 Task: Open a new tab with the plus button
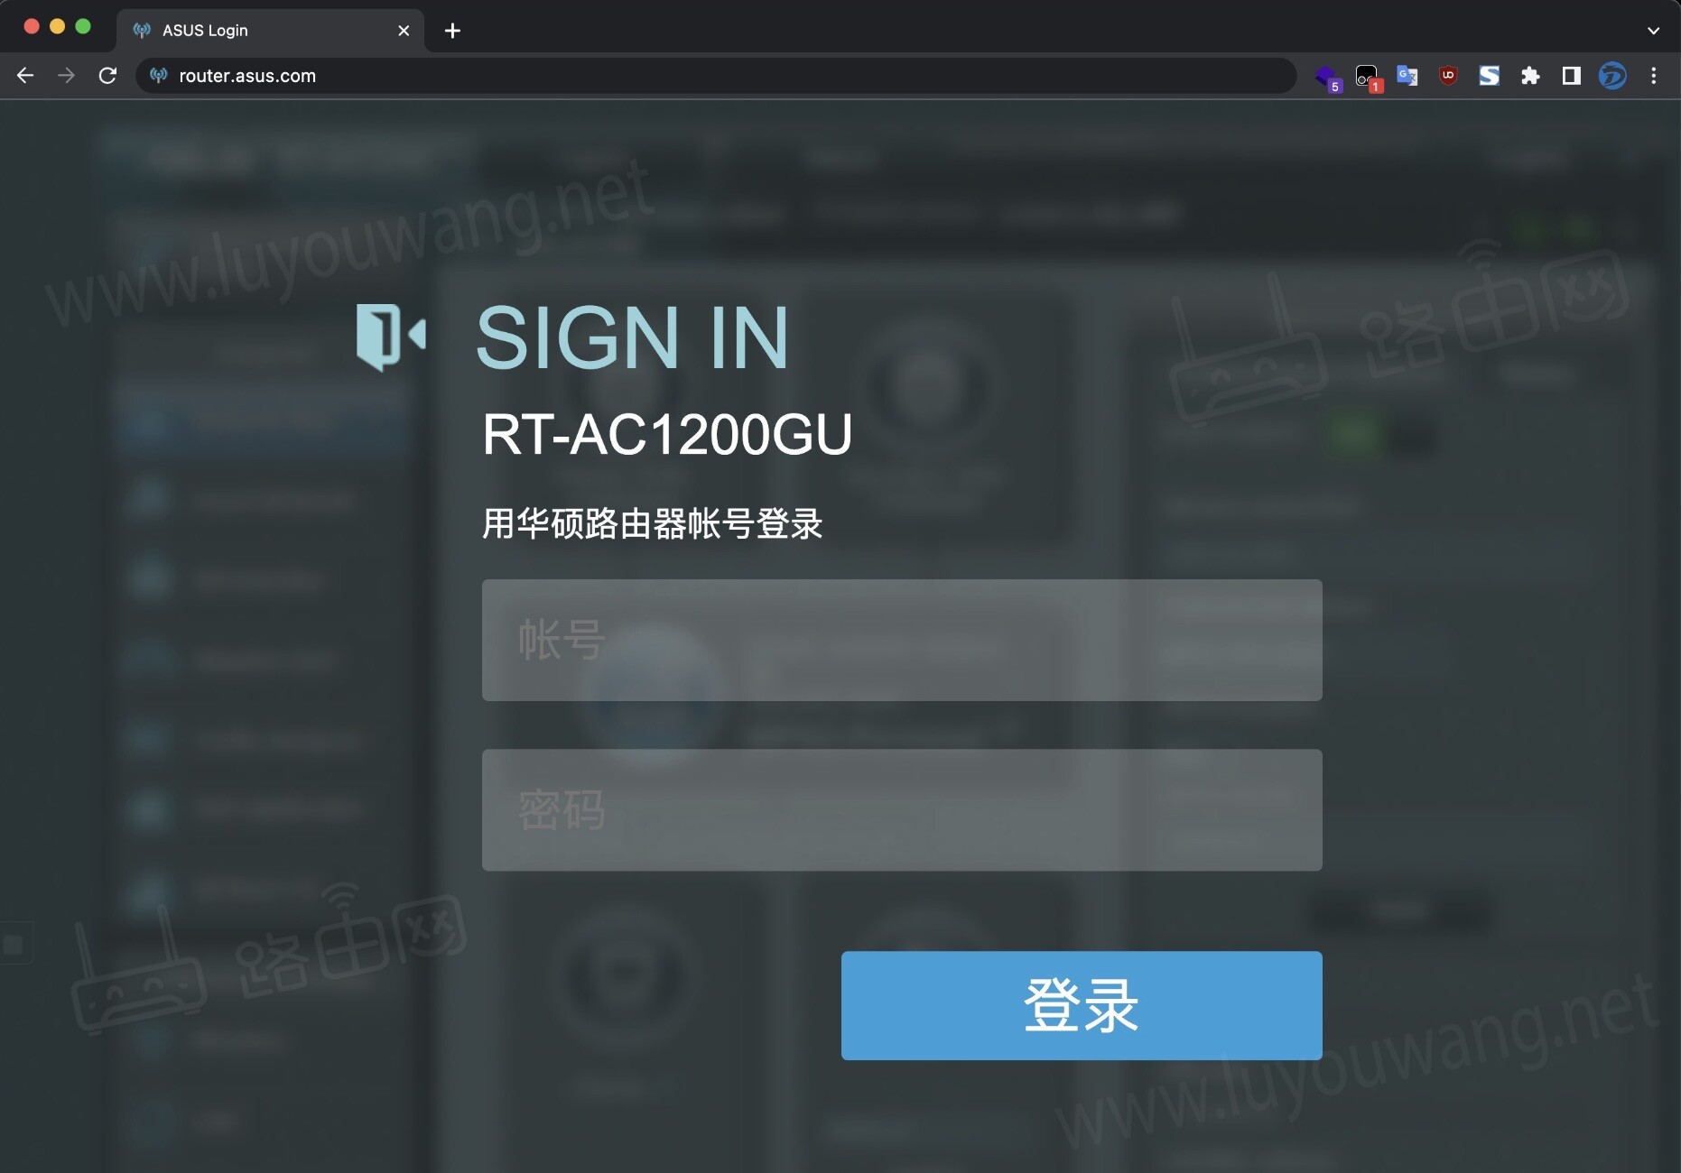pyautogui.click(x=451, y=30)
